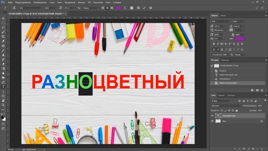
Task: Open the Фильтр menu
Action: [x=82, y=3]
